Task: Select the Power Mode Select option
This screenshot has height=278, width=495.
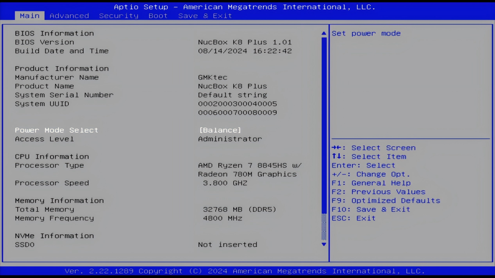Action: click(57, 130)
